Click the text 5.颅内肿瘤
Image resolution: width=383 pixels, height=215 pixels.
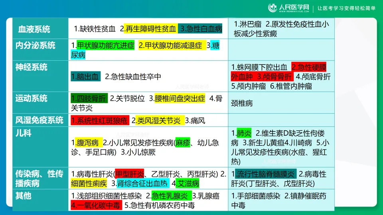pyautogui.click(x=249, y=86)
